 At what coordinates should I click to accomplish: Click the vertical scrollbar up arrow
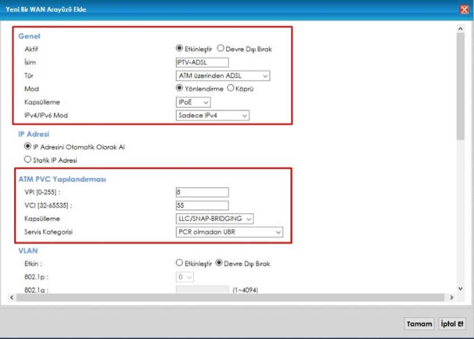pos(460,29)
